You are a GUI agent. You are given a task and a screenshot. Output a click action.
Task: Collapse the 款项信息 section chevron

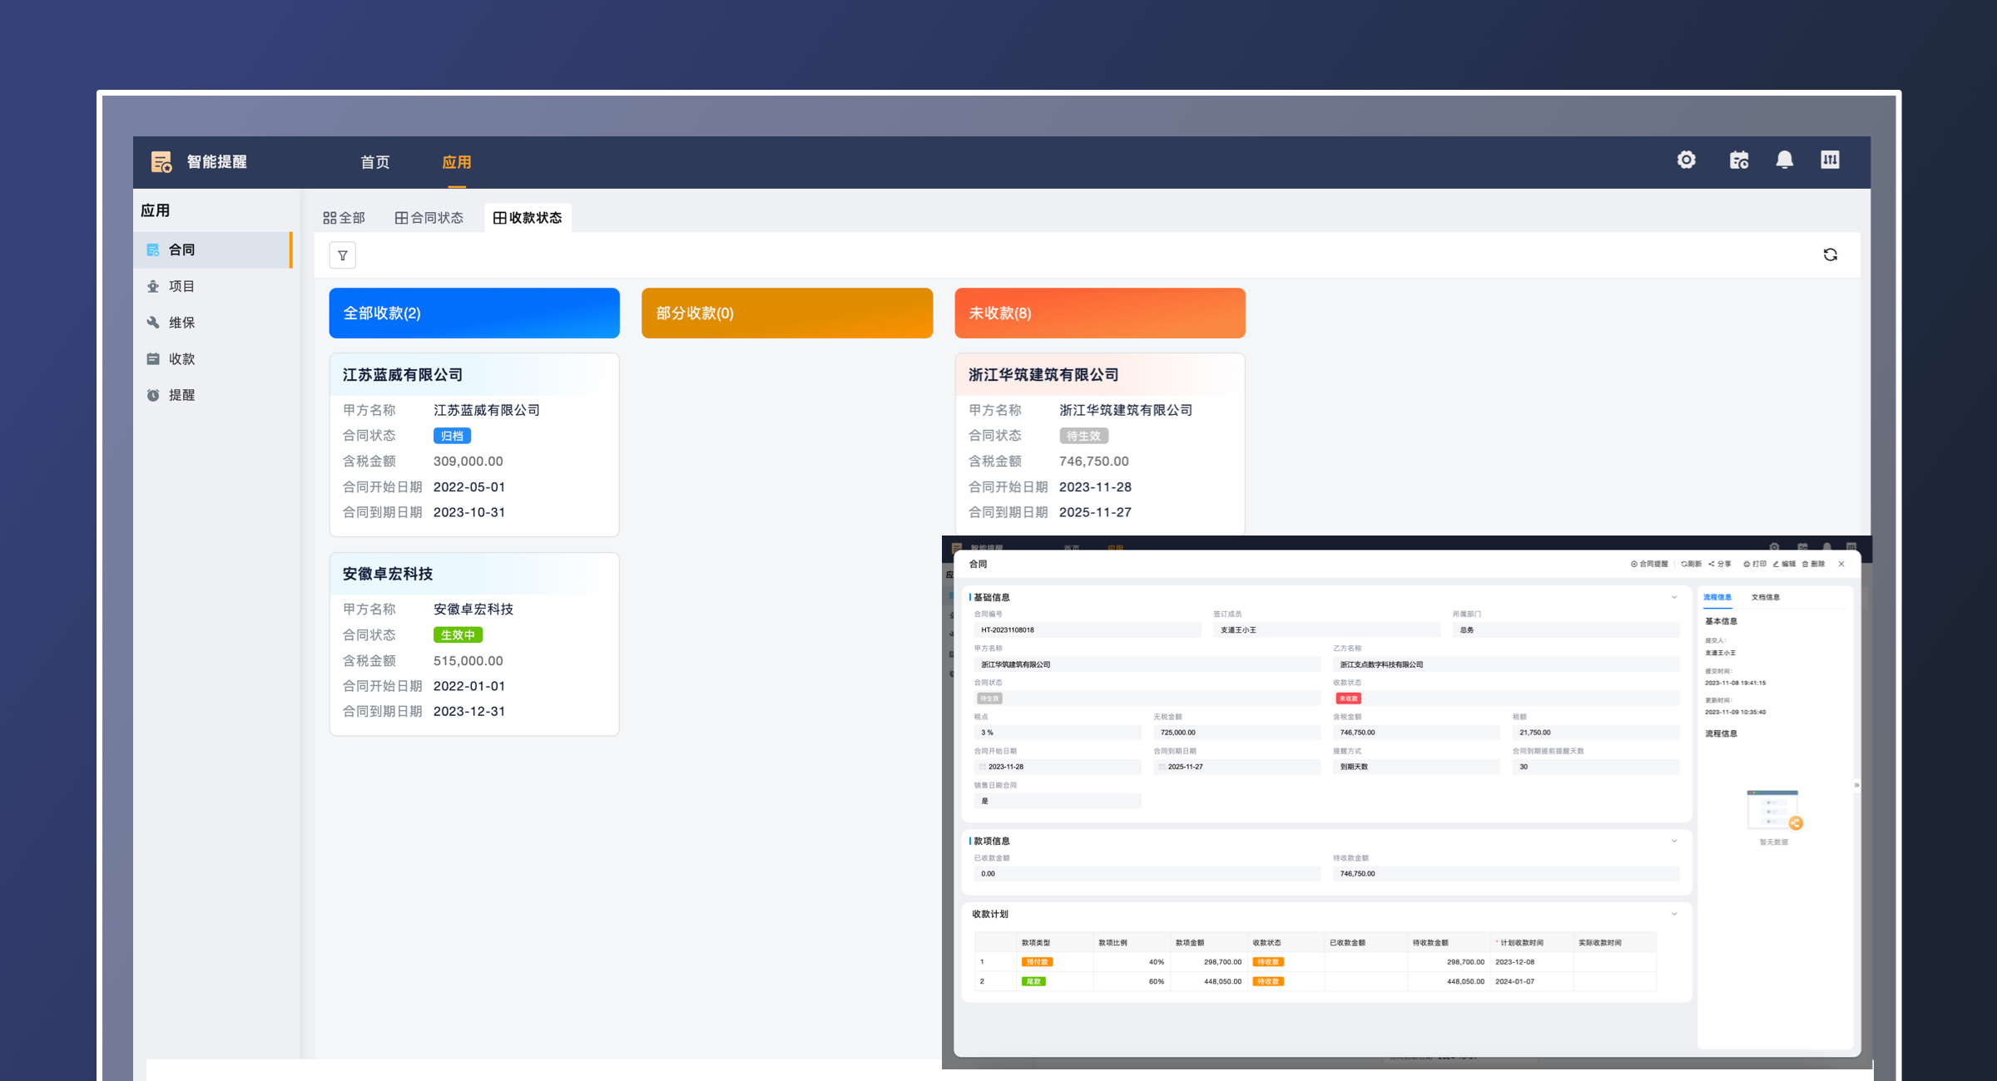[1674, 841]
